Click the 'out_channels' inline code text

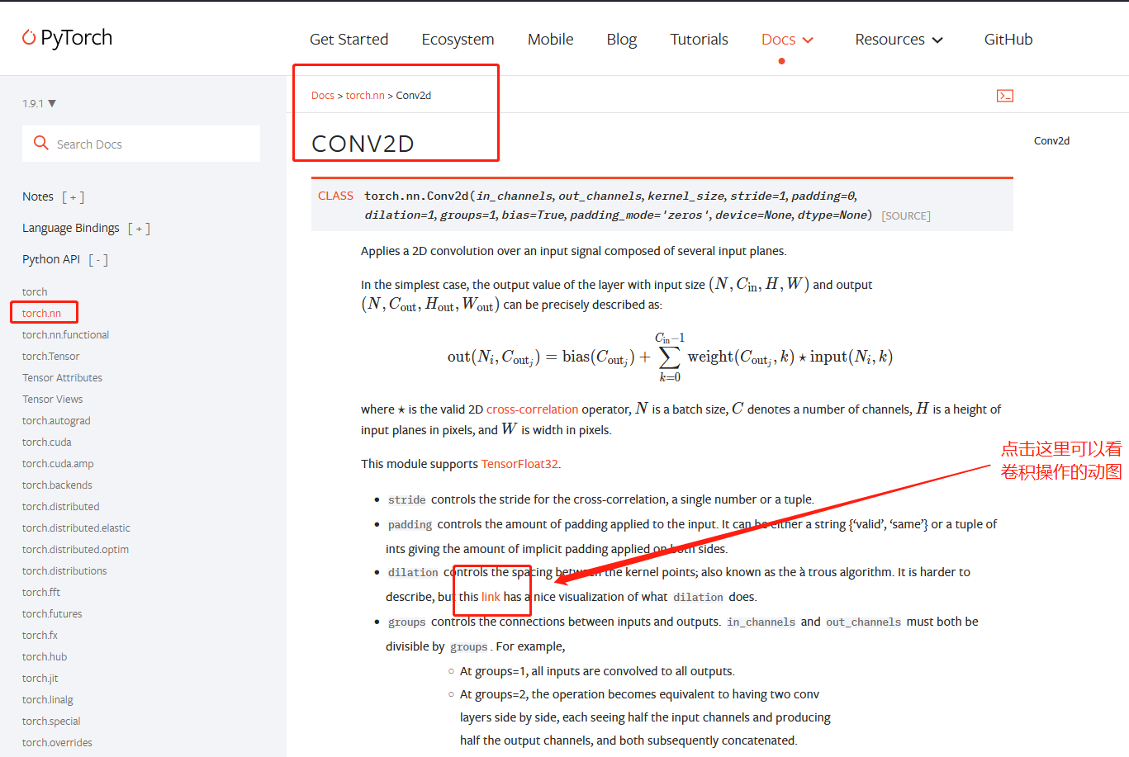coord(864,622)
